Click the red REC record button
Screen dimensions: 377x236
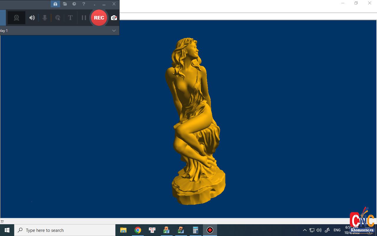click(99, 18)
